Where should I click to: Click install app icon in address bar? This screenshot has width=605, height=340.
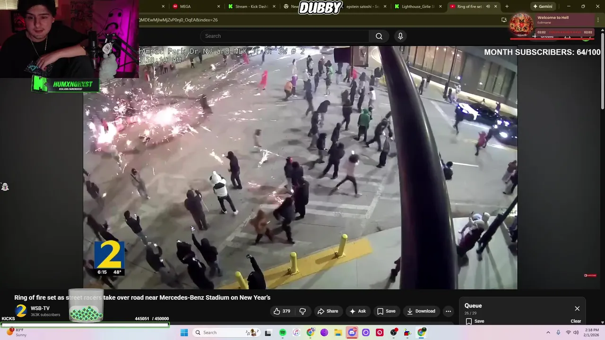tap(504, 20)
